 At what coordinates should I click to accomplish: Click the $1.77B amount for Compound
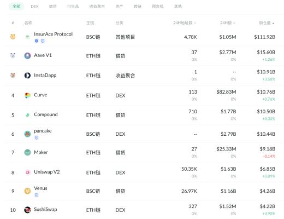pos(228,112)
